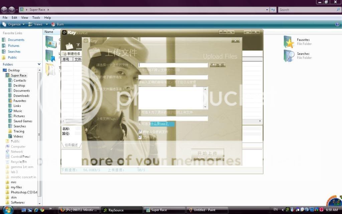Click the 新建任务 new task icon

[65, 53]
